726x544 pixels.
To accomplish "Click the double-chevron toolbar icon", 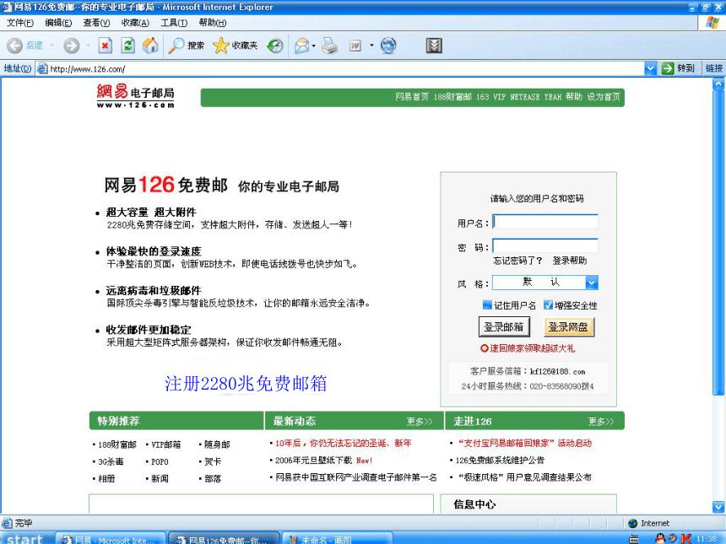I will 434,46.
